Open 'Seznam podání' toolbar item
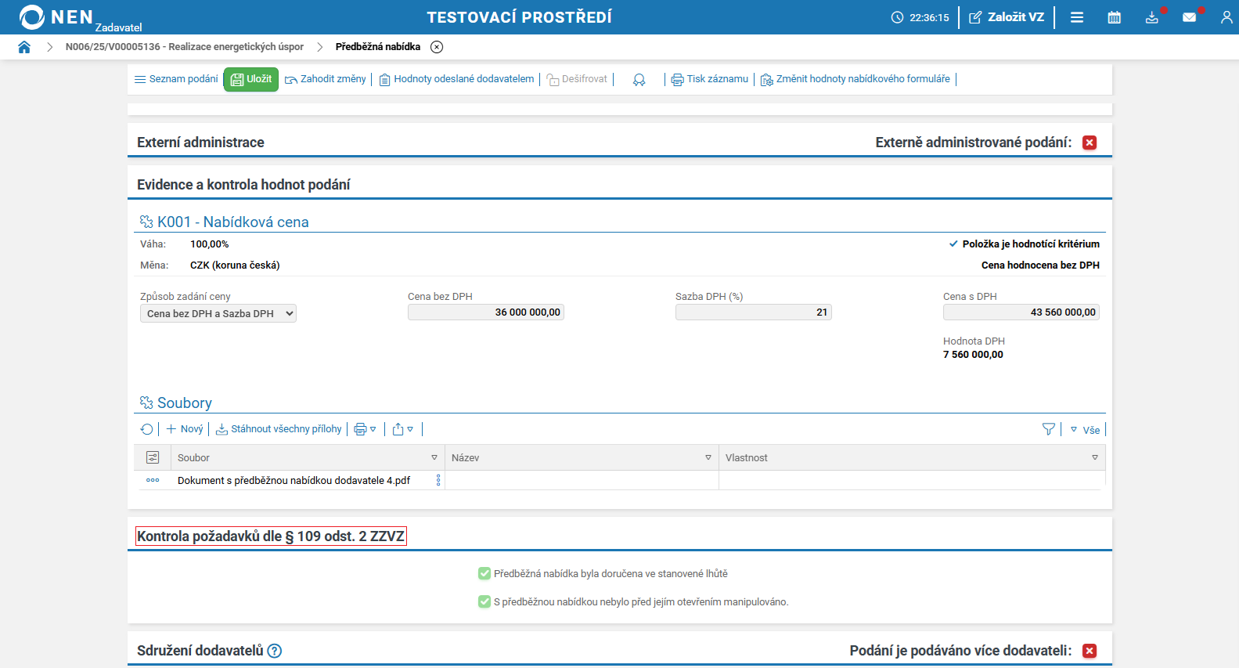Viewport: 1239px width, 668px height. (x=176, y=79)
